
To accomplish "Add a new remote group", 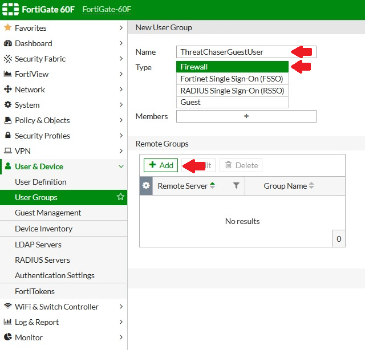I will pos(161,165).
